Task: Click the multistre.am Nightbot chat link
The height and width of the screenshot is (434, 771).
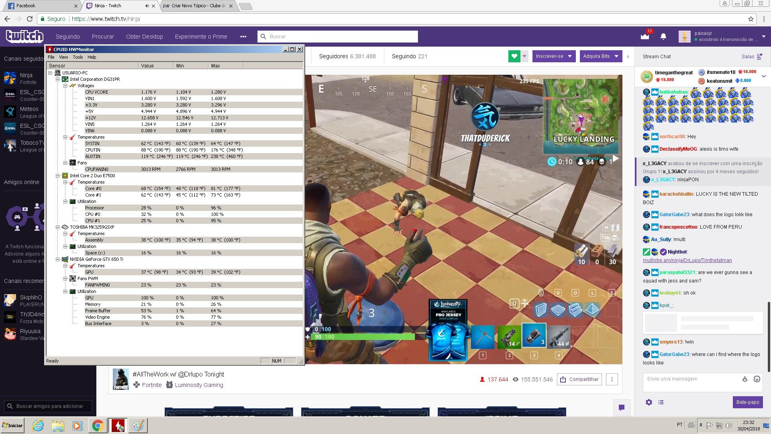Action: tap(687, 260)
